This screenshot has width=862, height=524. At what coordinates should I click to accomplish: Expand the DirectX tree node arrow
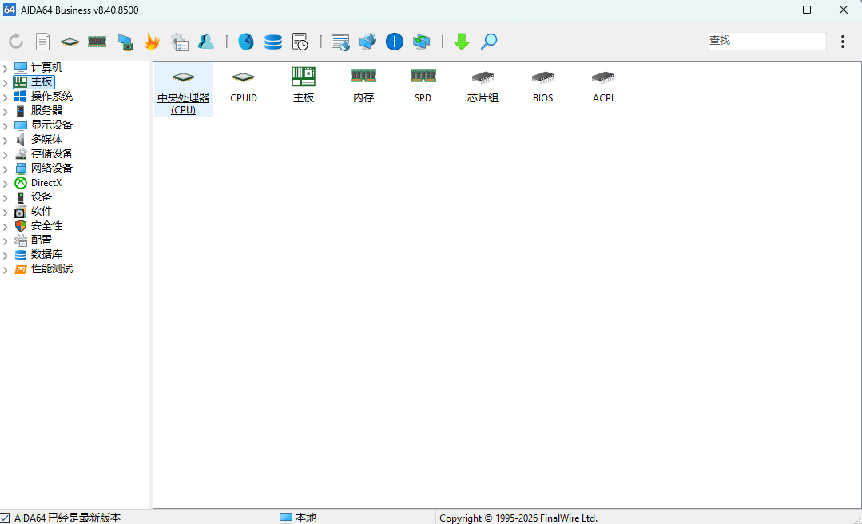[6, 183]
